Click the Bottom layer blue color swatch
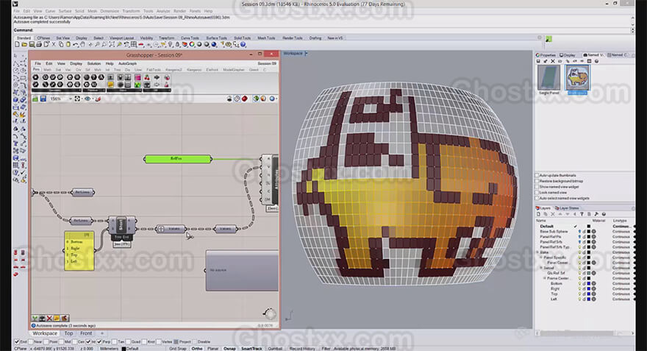The width and height of the screenshot is (647, 351). click(x=589, y=284)
